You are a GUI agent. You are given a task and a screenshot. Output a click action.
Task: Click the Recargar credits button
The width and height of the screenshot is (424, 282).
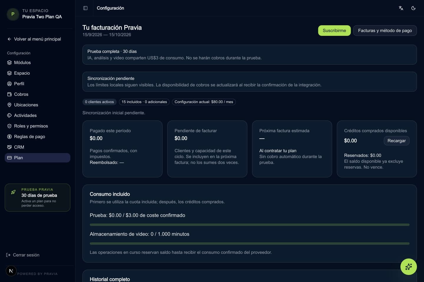[396, 141]
